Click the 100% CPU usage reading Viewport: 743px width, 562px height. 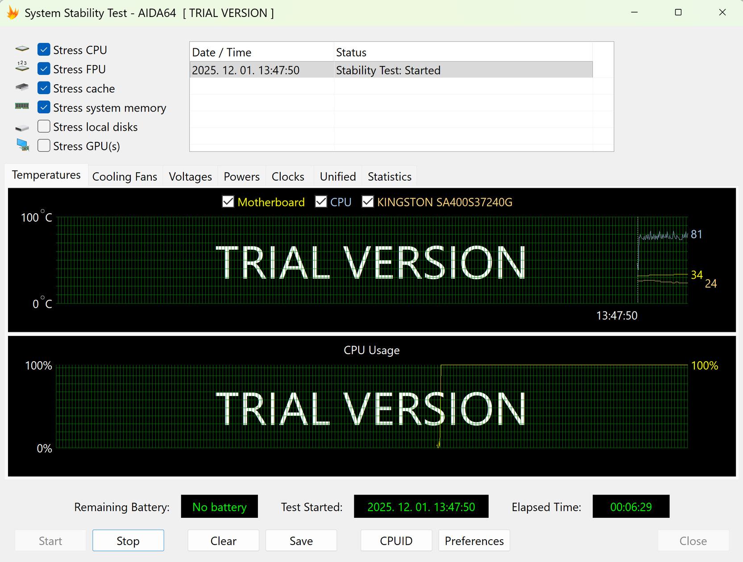[705, 366]
